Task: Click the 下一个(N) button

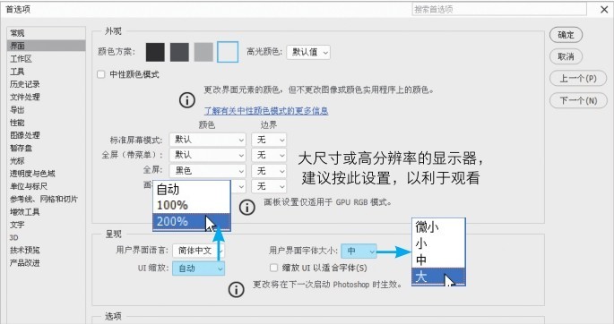Action: (578, 101)
